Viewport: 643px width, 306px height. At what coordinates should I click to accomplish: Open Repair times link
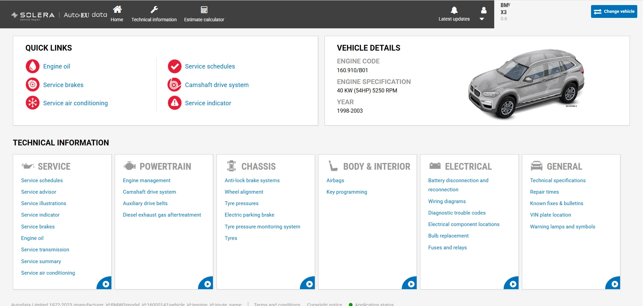pos(544,192)
